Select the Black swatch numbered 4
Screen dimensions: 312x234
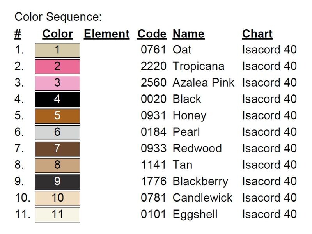coord(57,99)
